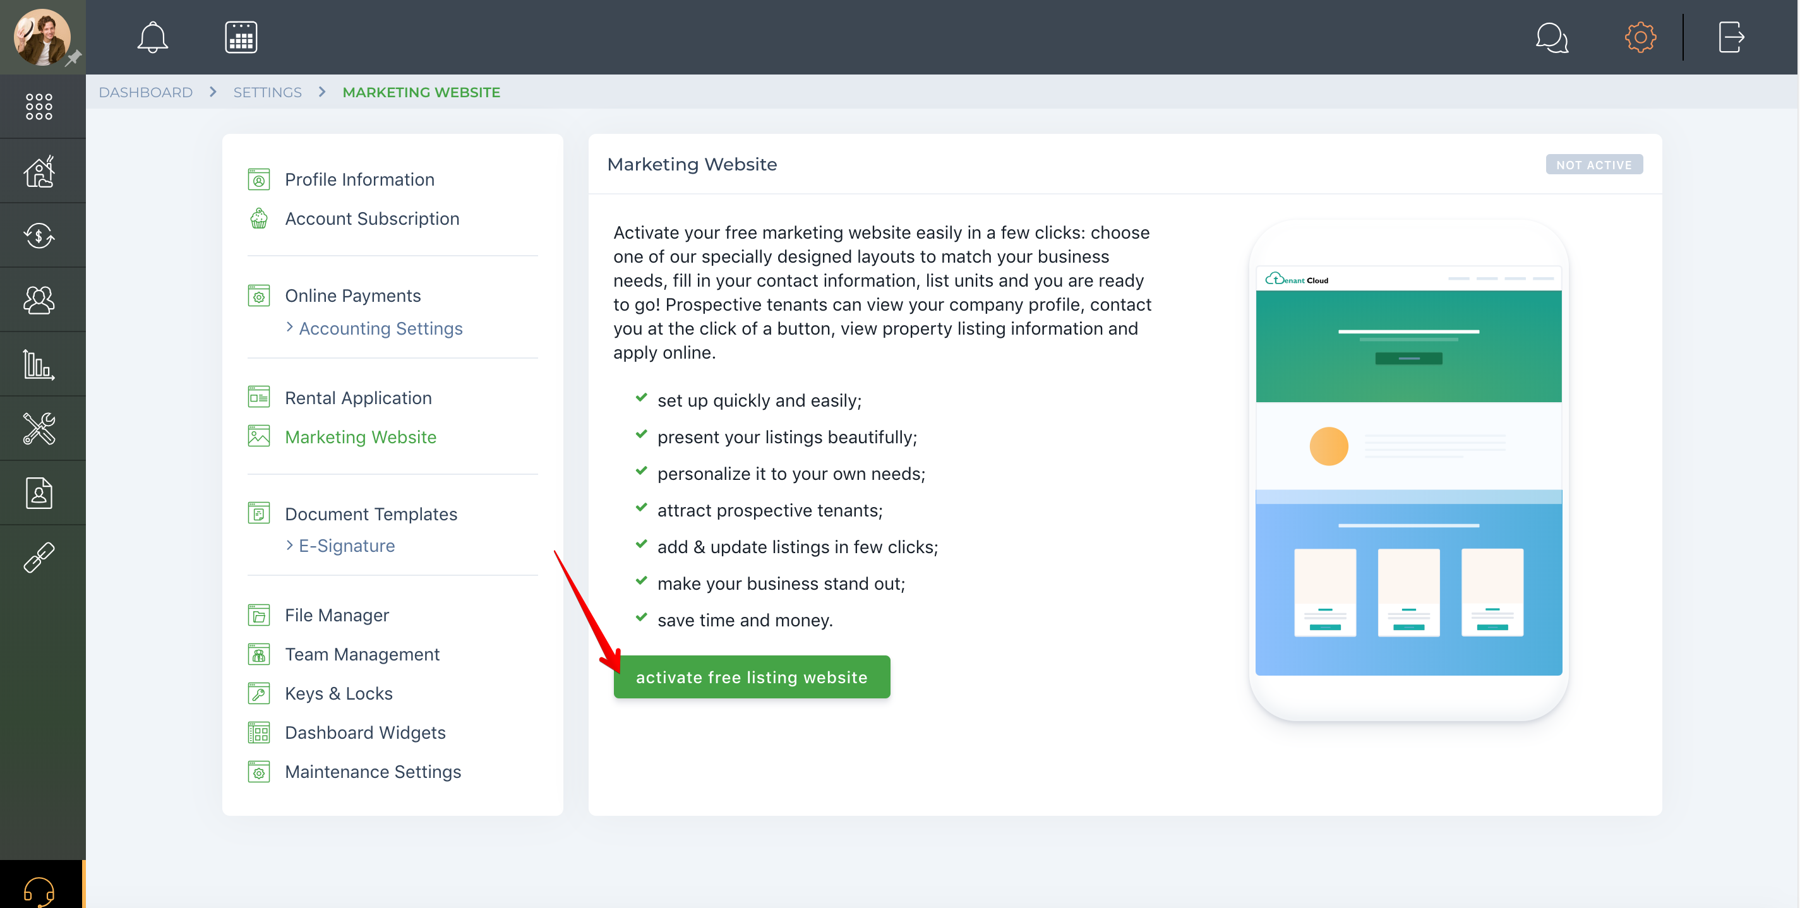The width and height of the screenshot is (1800, 908).
Task: Open the link chain icon in sidebar
Action: 39,558
